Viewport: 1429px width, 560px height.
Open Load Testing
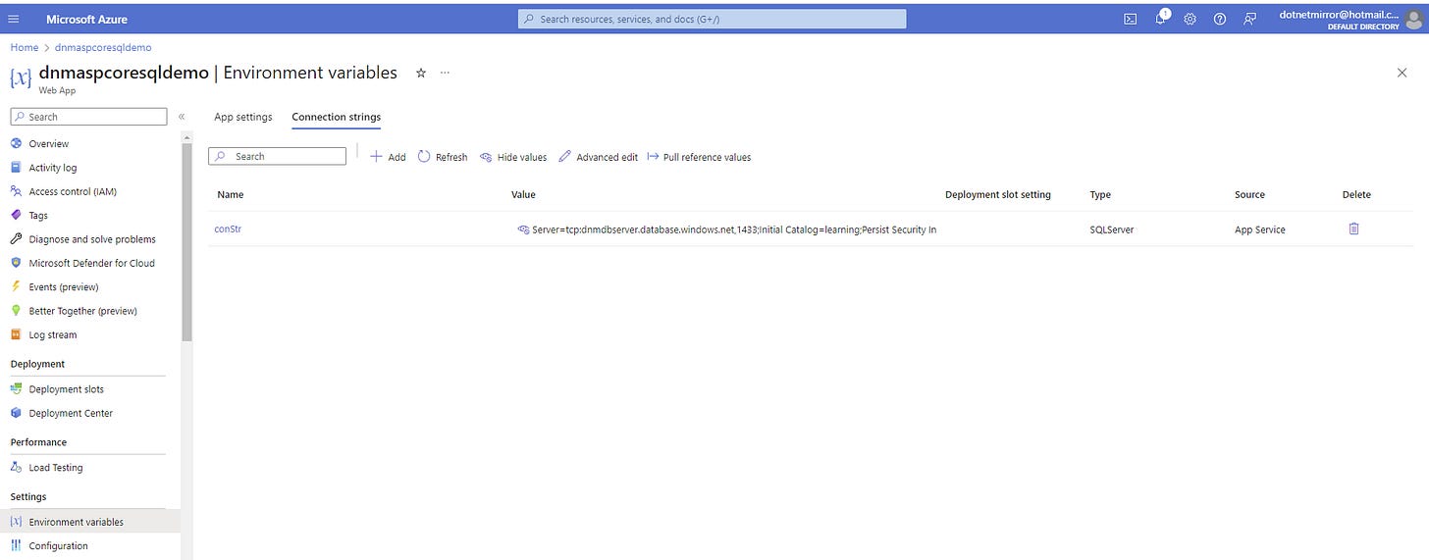(56, 468)
